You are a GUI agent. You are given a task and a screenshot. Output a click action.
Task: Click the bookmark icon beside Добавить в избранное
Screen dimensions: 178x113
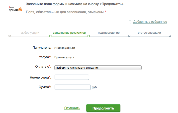coord(130,22)
